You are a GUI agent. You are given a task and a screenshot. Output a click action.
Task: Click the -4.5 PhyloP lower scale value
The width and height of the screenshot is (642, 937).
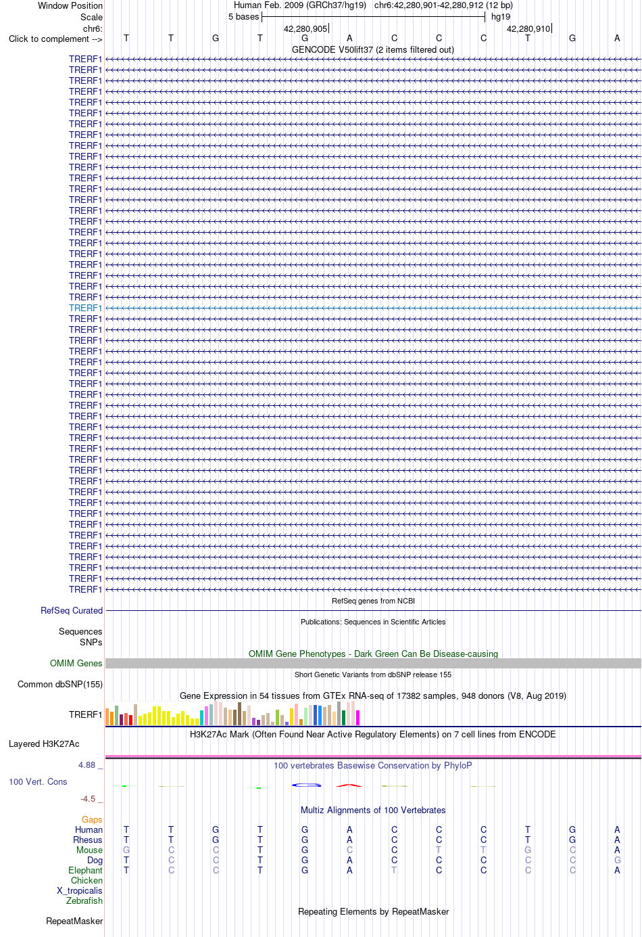pos(88,799)
